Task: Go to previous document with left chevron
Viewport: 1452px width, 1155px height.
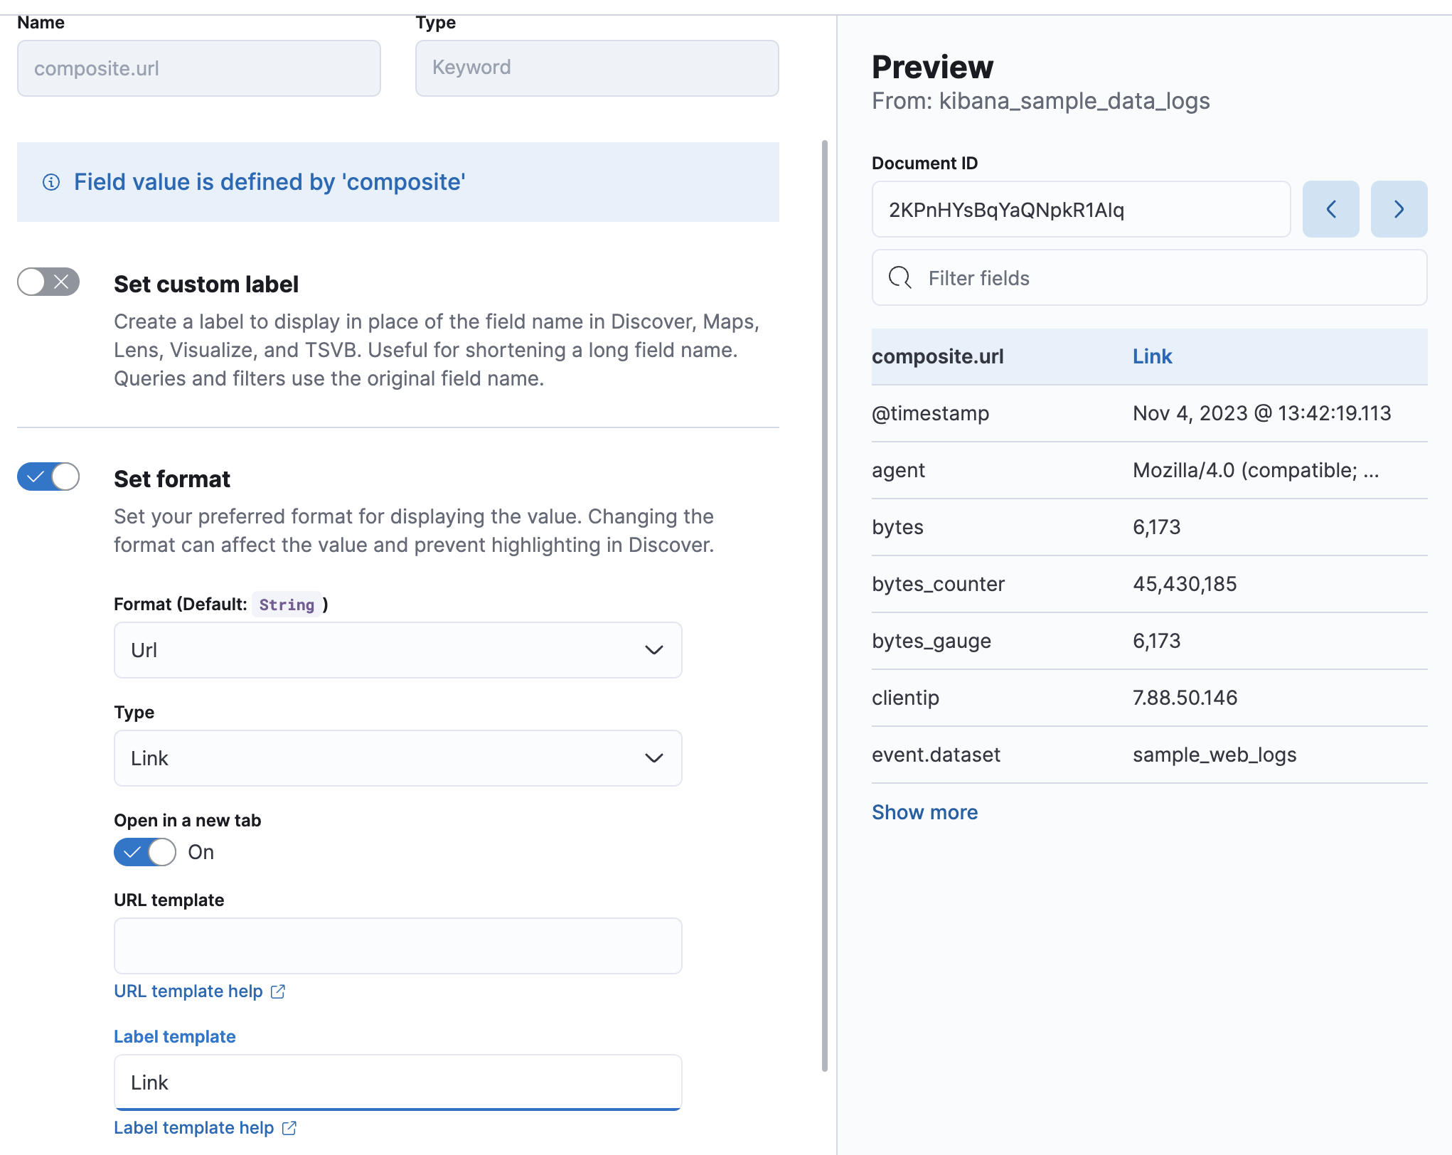Action: [x=1330, y=208]
